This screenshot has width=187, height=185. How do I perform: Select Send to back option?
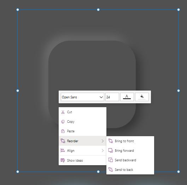(x=130, y=169)
